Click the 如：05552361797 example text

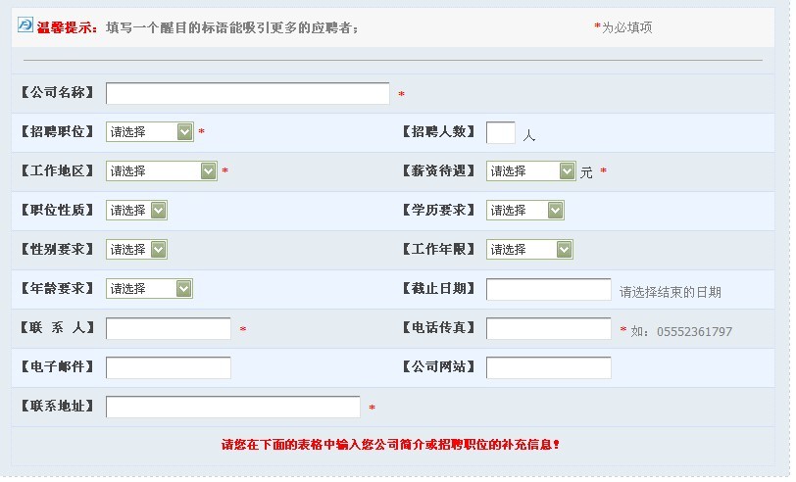click(x=681, y=331)
